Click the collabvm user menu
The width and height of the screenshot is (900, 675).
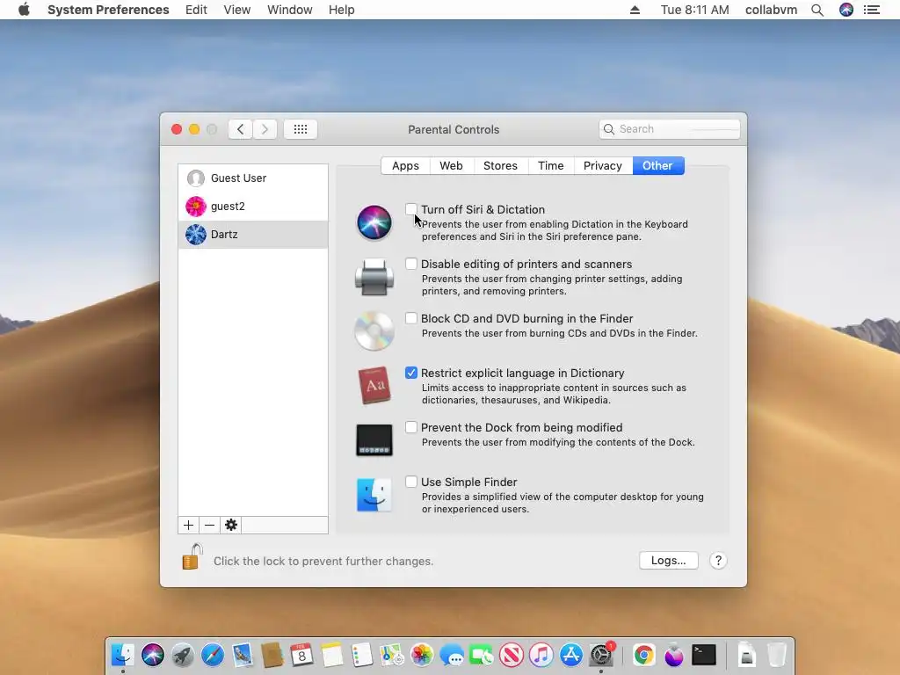(771, 10)
